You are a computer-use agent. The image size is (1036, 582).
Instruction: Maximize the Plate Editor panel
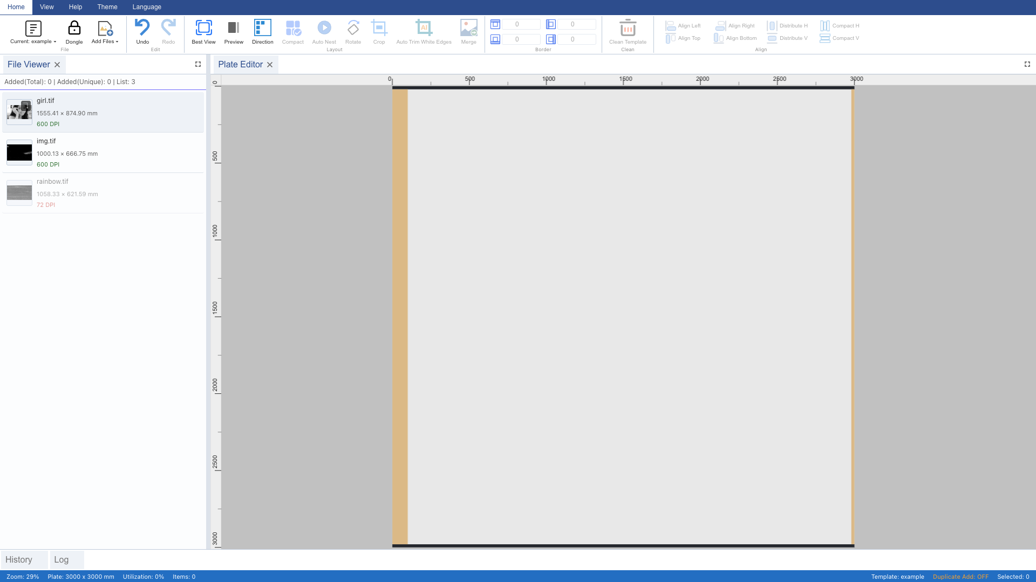1027,64
